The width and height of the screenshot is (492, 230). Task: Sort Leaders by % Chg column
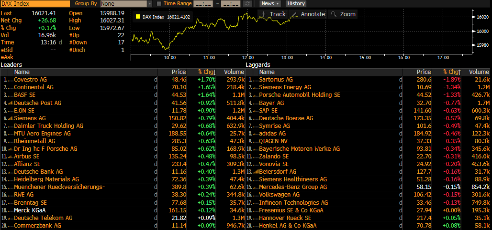coord(206,72)
